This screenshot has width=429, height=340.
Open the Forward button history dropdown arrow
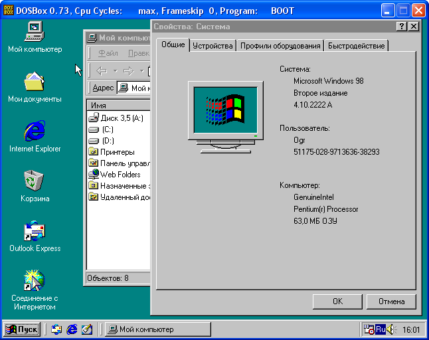click(141, 71)
